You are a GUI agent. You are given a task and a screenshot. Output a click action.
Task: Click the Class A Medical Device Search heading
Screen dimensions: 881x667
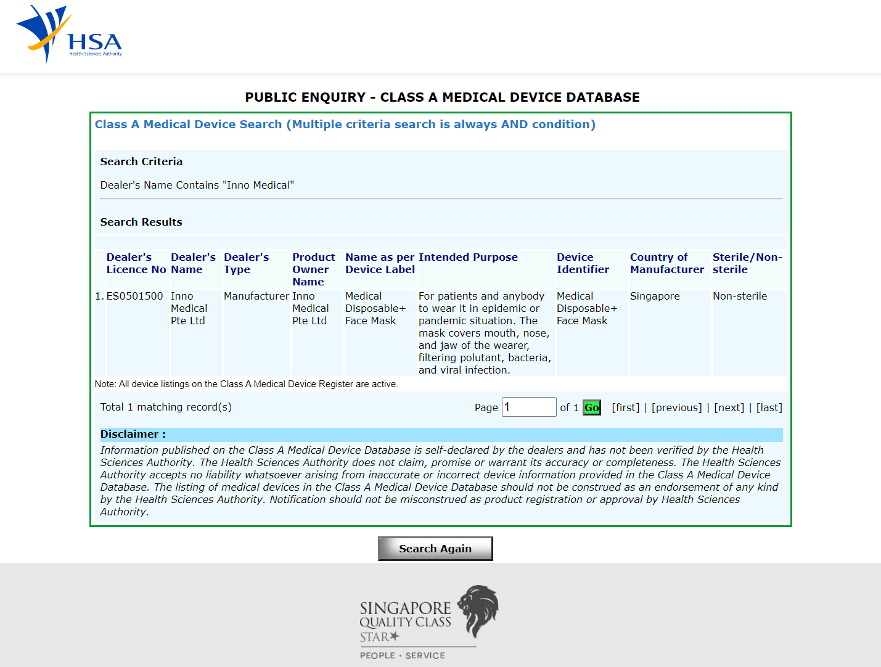(x=345, y=125)
